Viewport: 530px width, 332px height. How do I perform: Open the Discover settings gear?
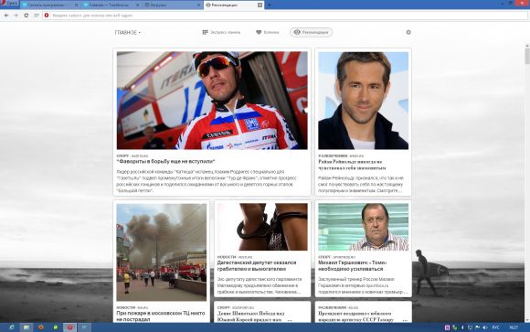pos(408,32)
